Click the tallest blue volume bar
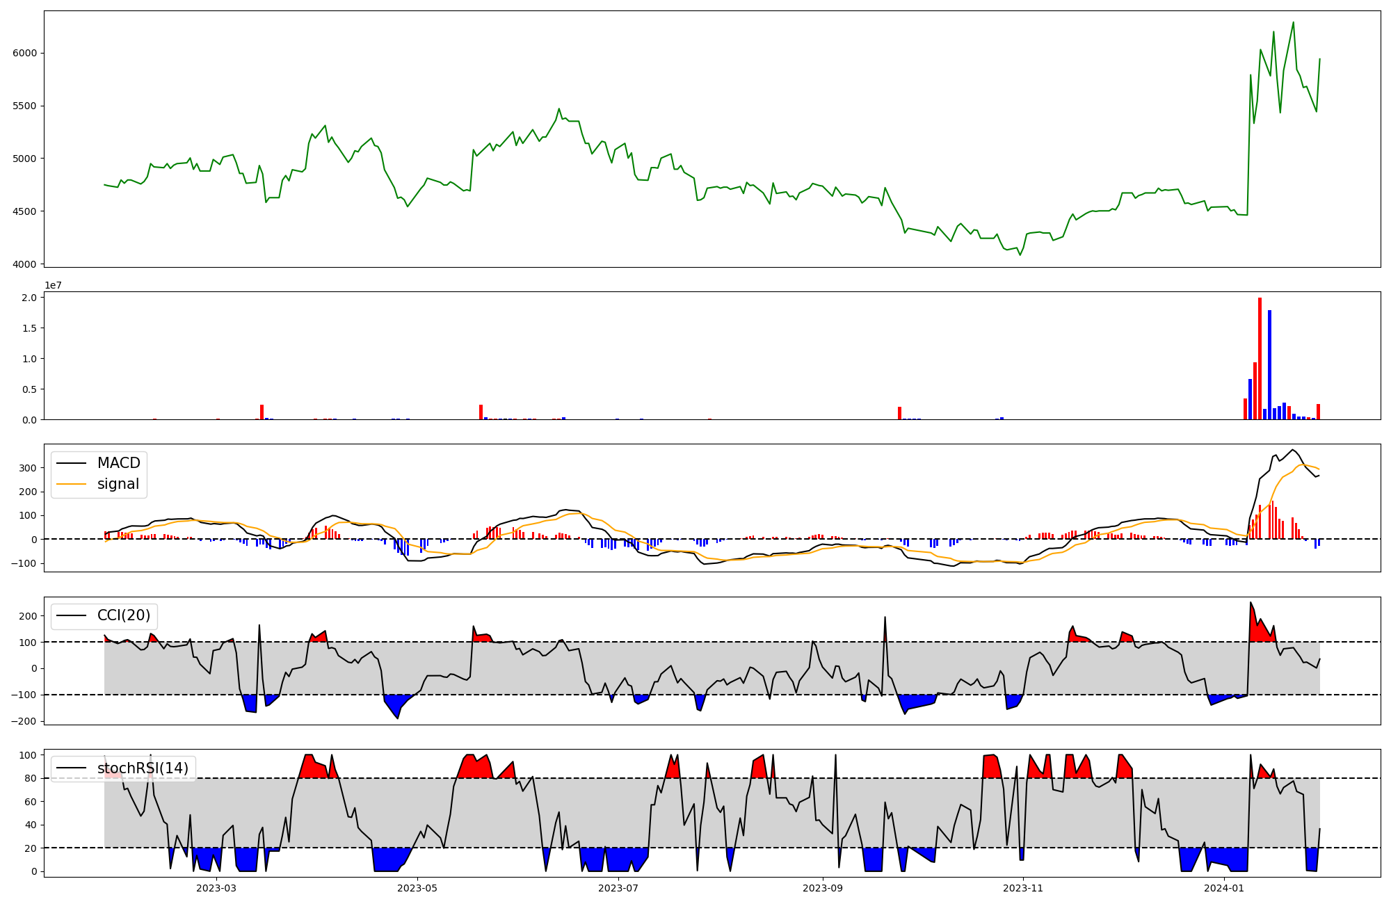The width and height of the screenshot is (1391, 904). pyautogui.click(x=1269, y=365)
